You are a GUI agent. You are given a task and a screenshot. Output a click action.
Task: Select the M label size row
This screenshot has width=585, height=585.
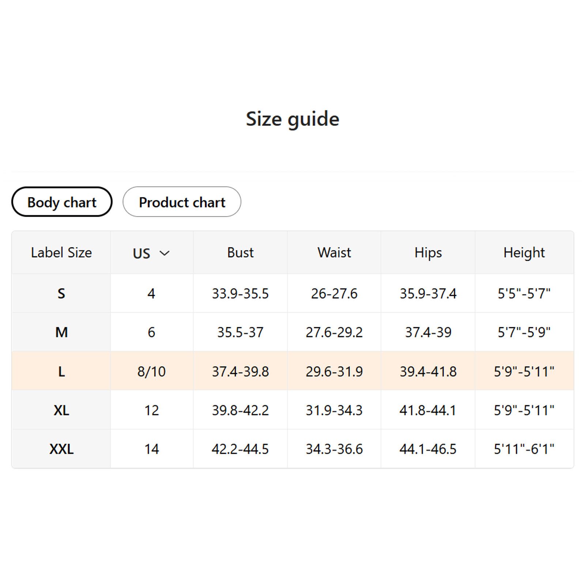[x=292, y=332]
